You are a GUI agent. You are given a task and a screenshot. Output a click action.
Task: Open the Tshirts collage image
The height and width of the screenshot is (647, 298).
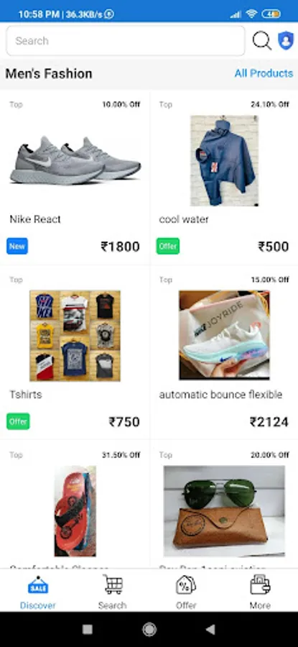75,336
